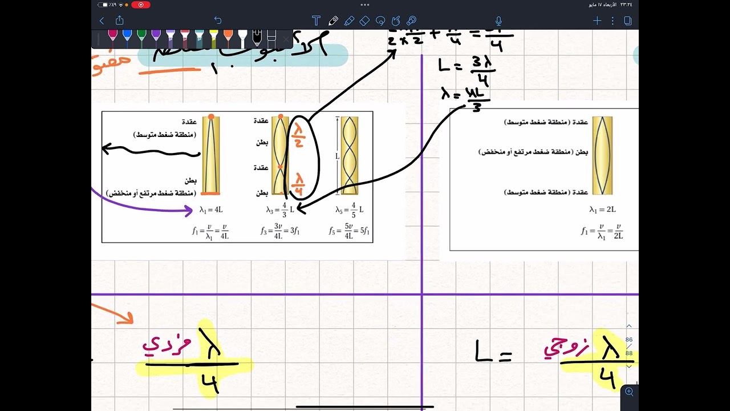
Task: Tap the red screen recording indicator
Action: pos(141,5)
